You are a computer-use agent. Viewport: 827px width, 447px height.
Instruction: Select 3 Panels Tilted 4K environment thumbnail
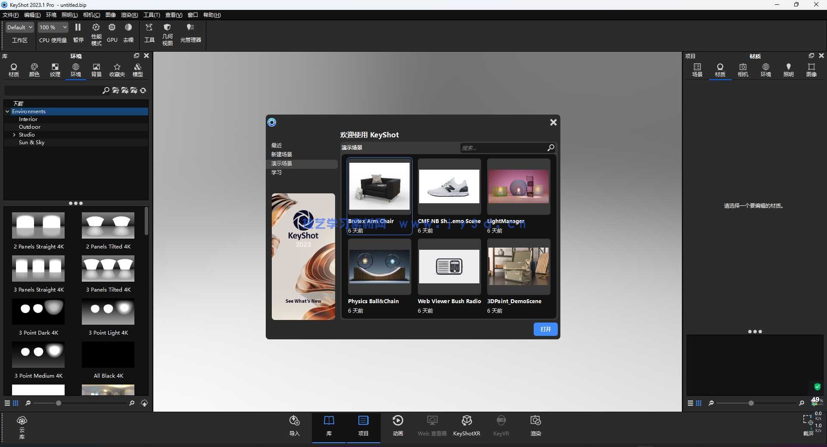(x=108, y=268)
